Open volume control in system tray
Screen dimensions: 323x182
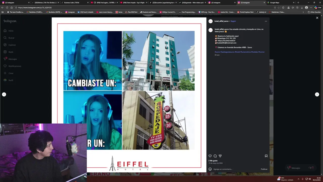[x=310, y=179]
